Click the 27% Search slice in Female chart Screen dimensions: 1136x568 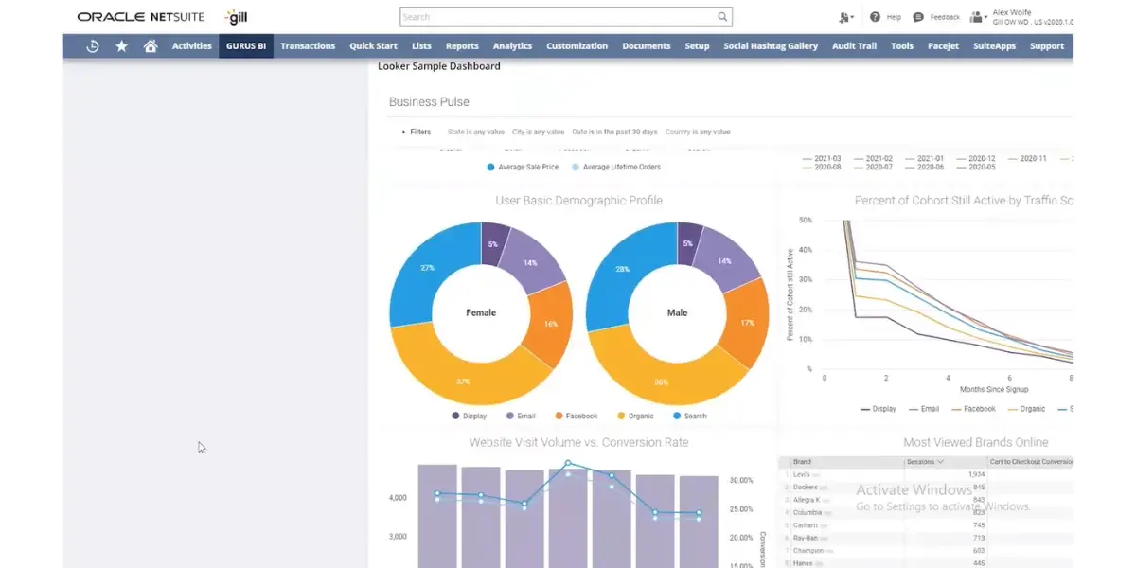pyautogui.click(x=428, y=268)
